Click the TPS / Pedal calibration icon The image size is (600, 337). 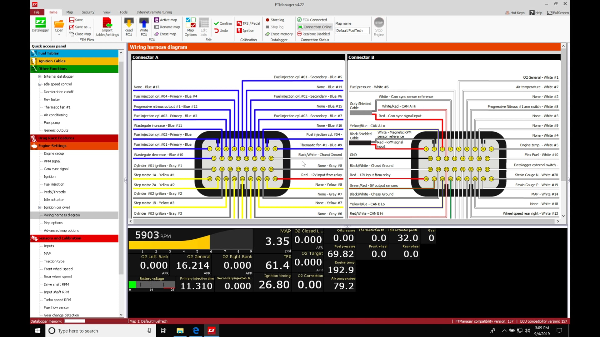tap(248, 23)
